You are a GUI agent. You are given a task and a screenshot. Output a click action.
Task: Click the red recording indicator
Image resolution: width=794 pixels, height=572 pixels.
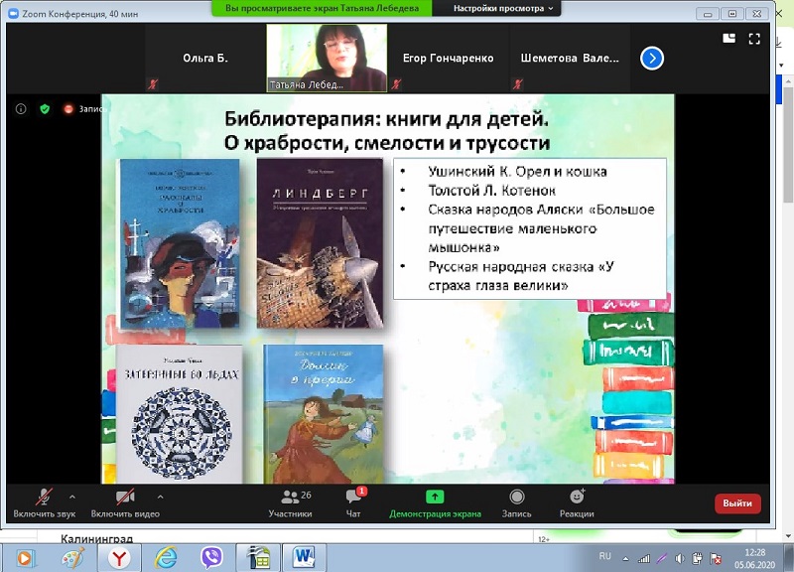tap(67, 109)
